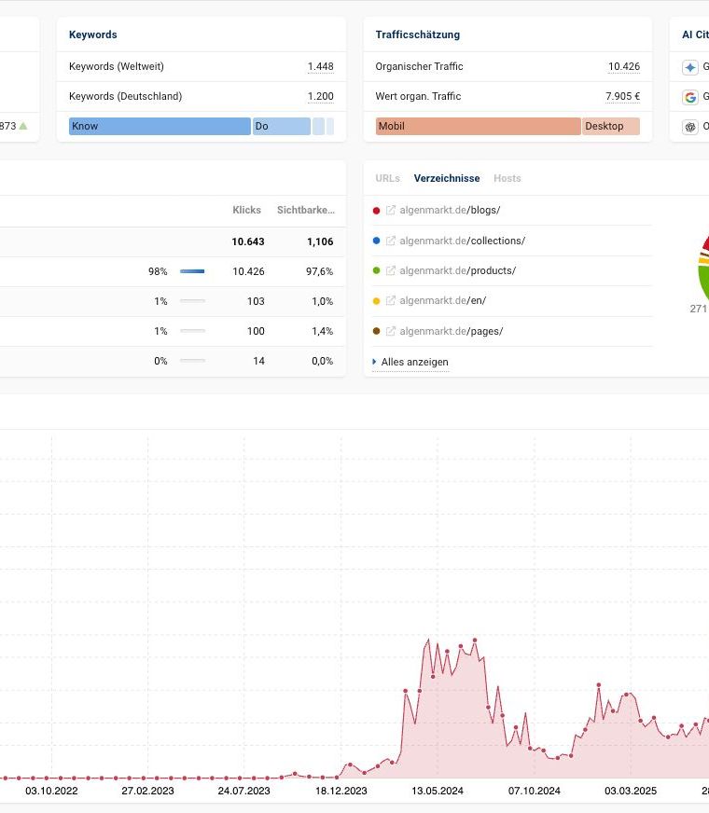
Task: Open external link icon for /blogs/ directory
Action: [x=391, y=210]
